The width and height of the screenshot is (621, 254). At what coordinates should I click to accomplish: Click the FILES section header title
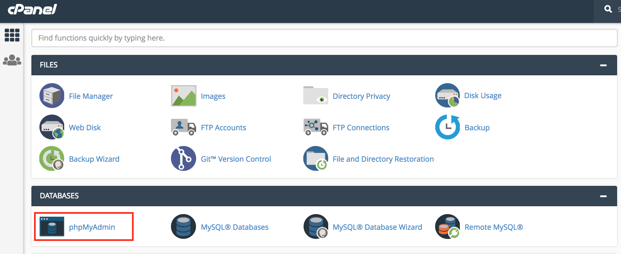coord(49,65)
